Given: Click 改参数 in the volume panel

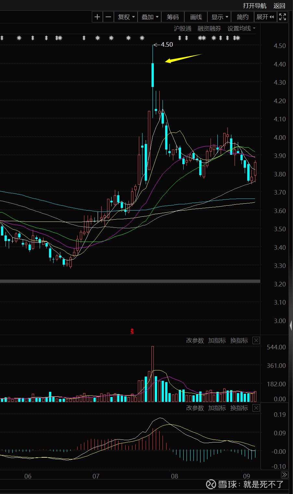Looking at the screenshot, I should (x=195, y=340).
